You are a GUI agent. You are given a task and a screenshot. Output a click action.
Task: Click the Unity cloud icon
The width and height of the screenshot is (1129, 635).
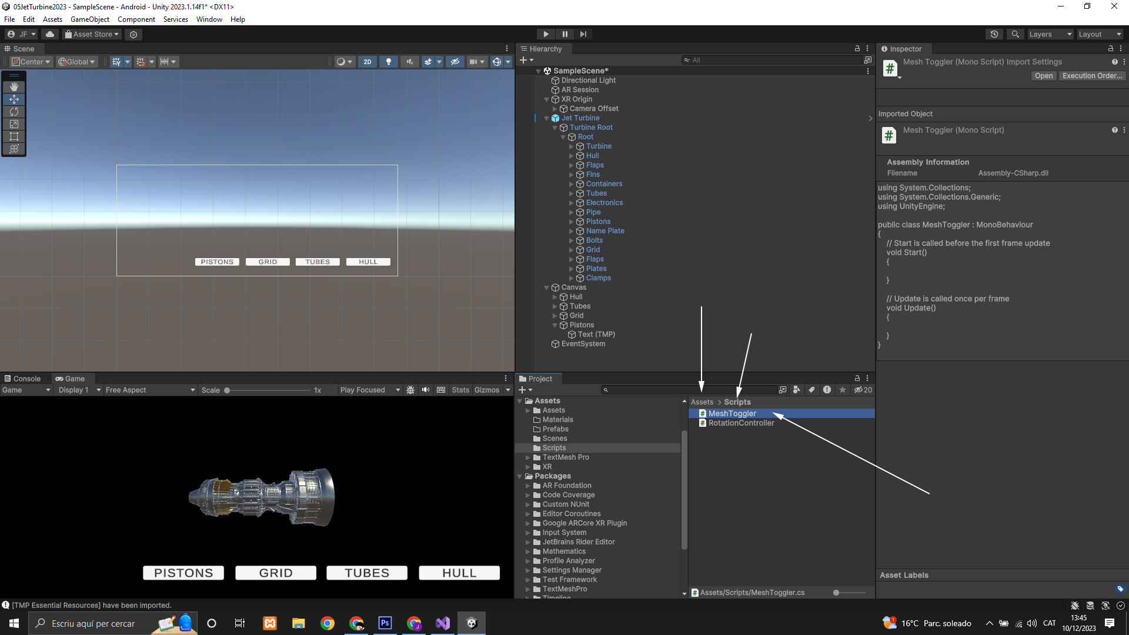coord(50,34)
